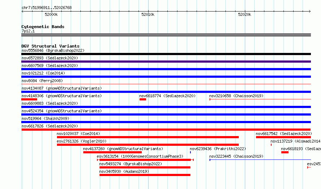Click the ruler's right arrow end

tap(310, 11)
